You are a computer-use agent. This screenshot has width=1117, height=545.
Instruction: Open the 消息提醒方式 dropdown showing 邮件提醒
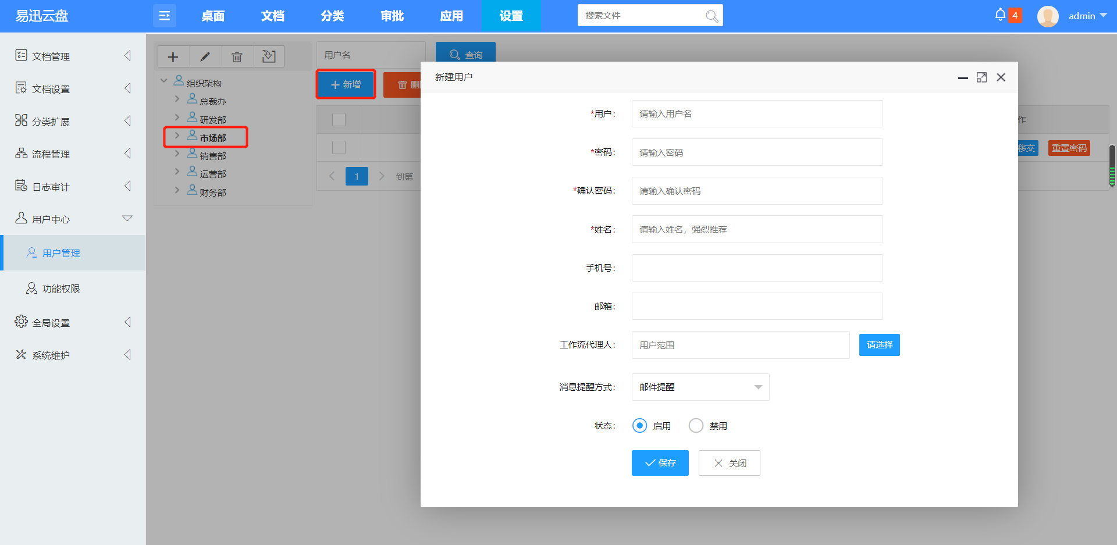point(700,387)
